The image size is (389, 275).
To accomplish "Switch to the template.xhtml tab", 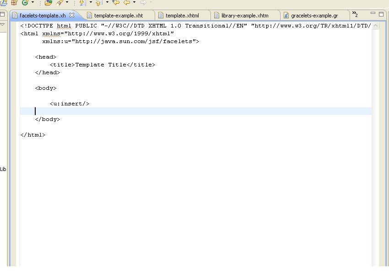I will (182, 16).
